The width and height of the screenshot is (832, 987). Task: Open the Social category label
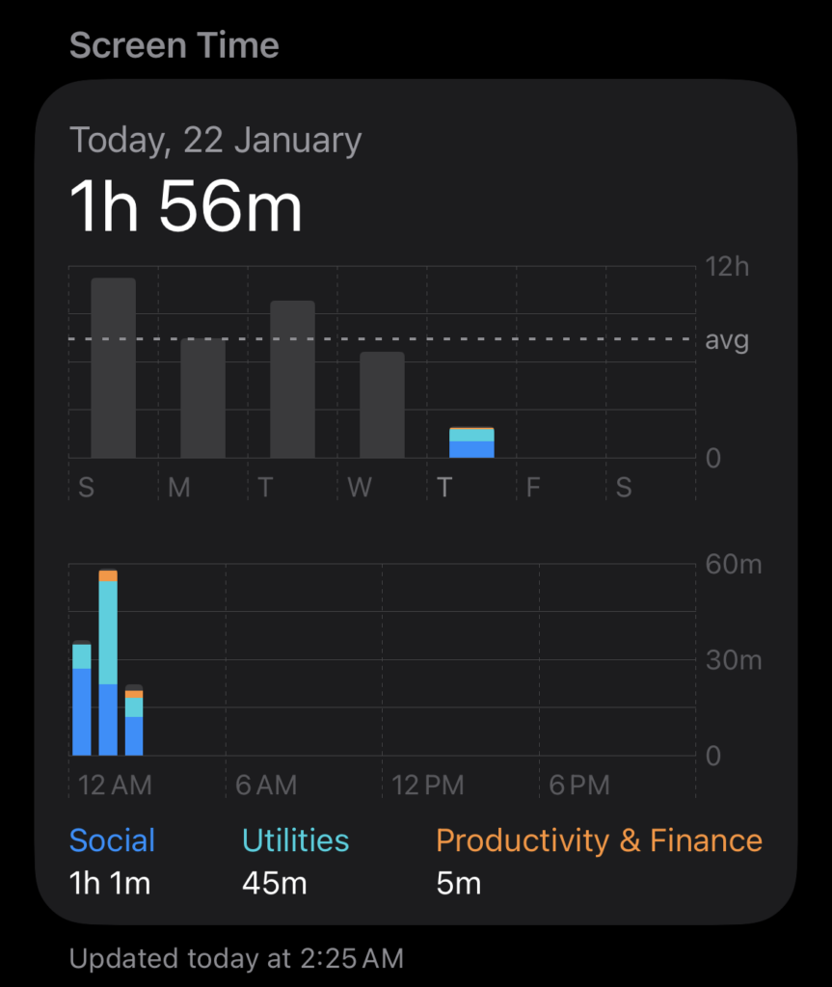pos(112,840)
